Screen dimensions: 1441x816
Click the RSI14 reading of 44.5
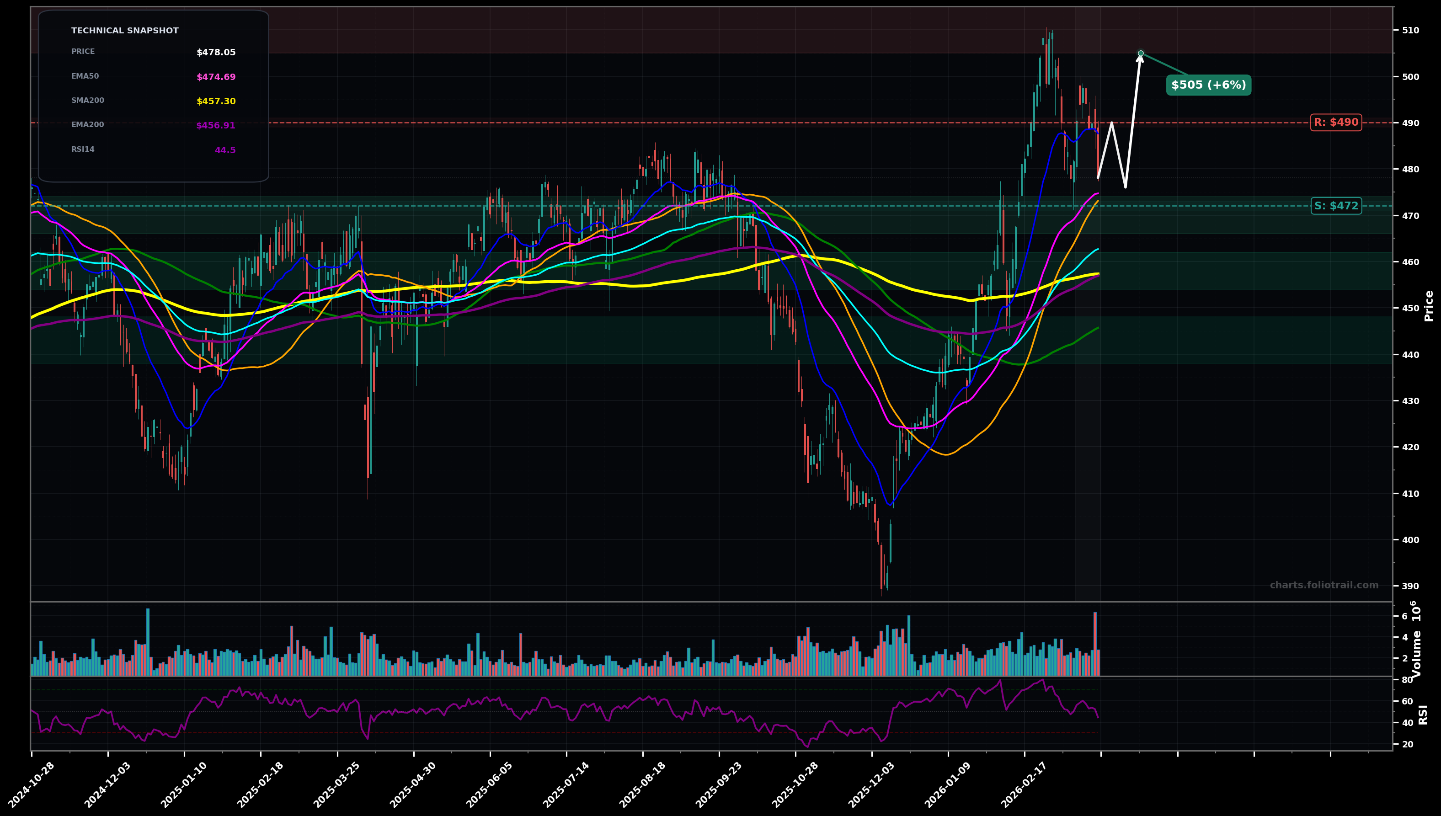coord(225,149)
